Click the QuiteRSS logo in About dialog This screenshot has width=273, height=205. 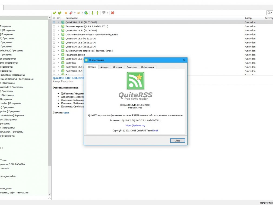(135, 81)
